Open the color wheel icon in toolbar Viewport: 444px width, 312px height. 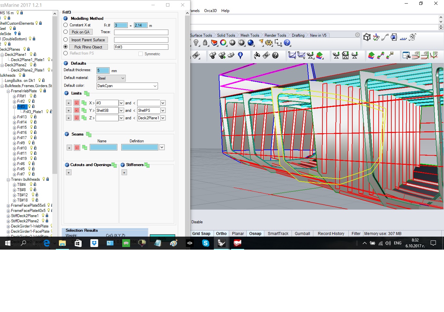pyautogui.click(x=223, y=43)
